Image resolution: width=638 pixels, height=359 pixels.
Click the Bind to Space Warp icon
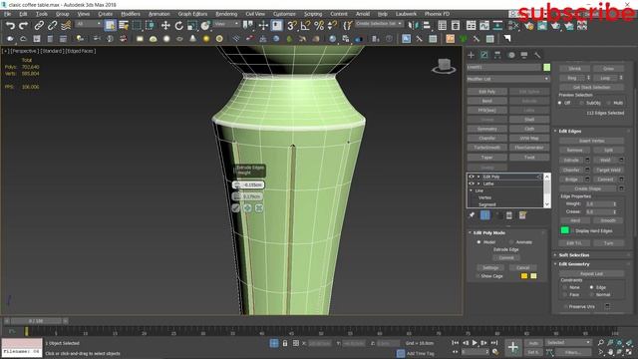pos(66,26)
